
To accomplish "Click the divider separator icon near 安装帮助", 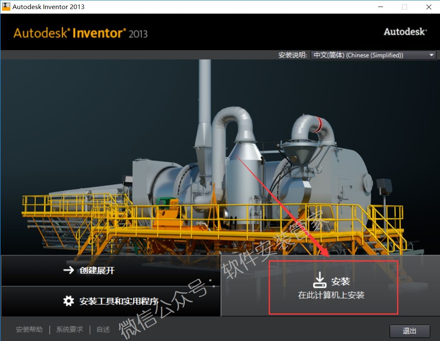I will (51, 329).
